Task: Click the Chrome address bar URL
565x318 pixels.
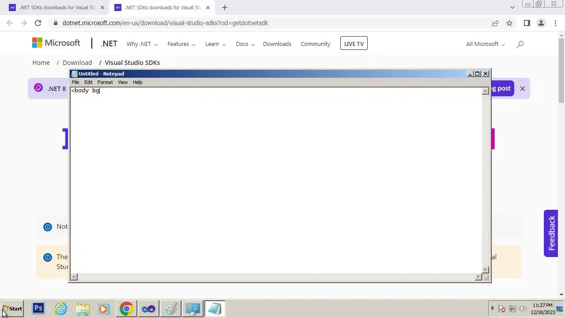Action: click(x=165, y=23)
